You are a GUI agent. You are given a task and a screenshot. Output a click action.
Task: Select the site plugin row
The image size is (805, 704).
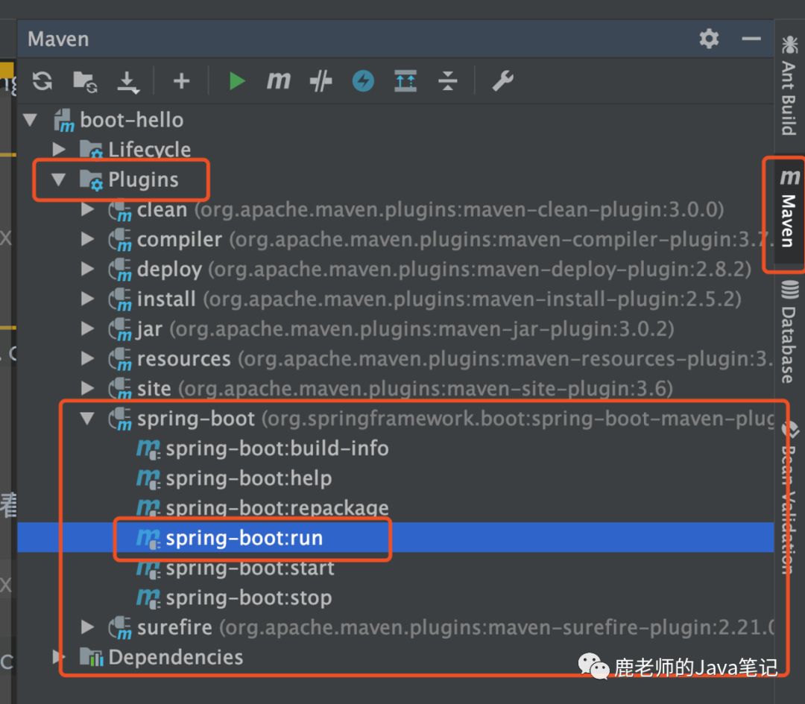(395, 388)
